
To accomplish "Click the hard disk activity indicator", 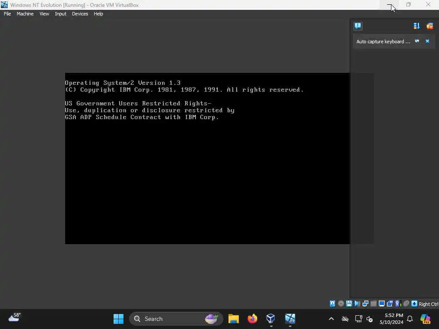I will (332, 304).
